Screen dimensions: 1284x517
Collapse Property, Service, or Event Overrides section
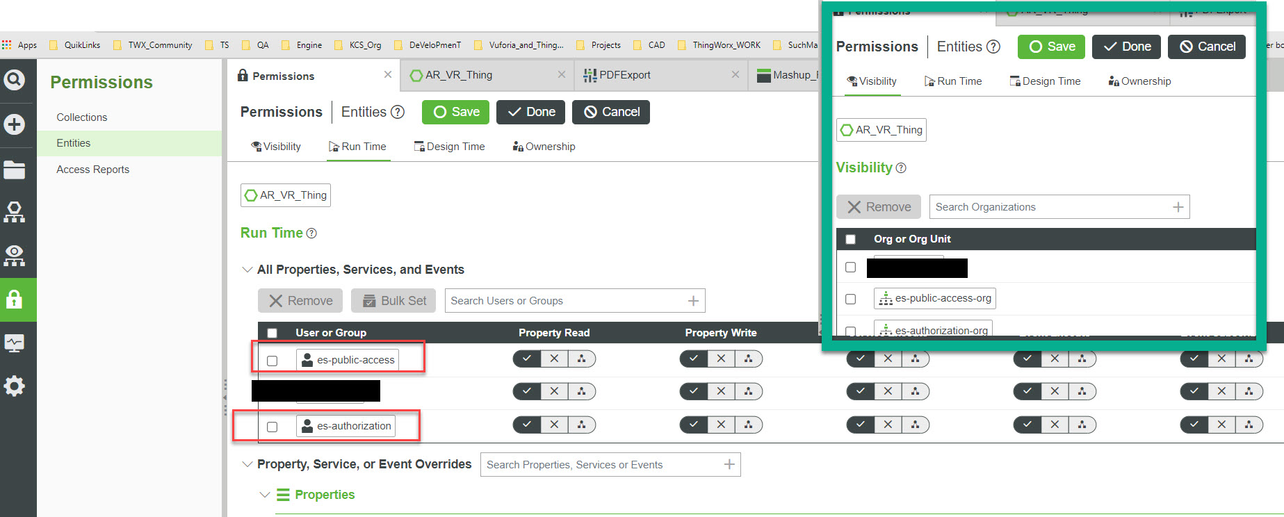coord(247,464)
